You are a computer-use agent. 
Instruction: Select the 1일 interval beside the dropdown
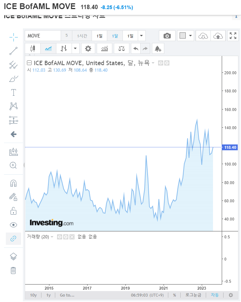(x=130, y=36)
